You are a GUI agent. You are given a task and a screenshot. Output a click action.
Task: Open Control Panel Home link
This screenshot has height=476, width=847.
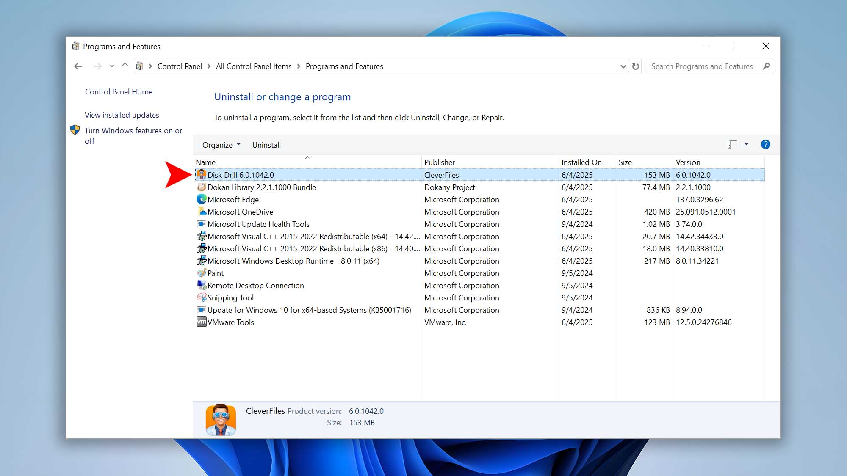tap(119, 91)
